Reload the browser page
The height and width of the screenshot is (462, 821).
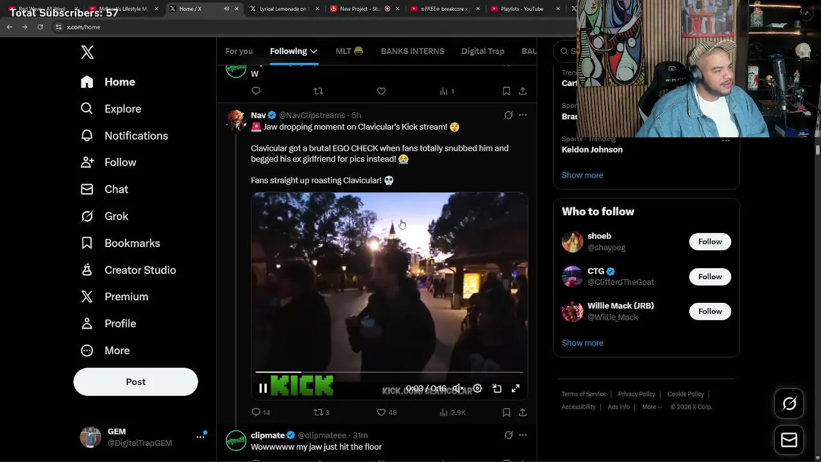pos(40,27)
